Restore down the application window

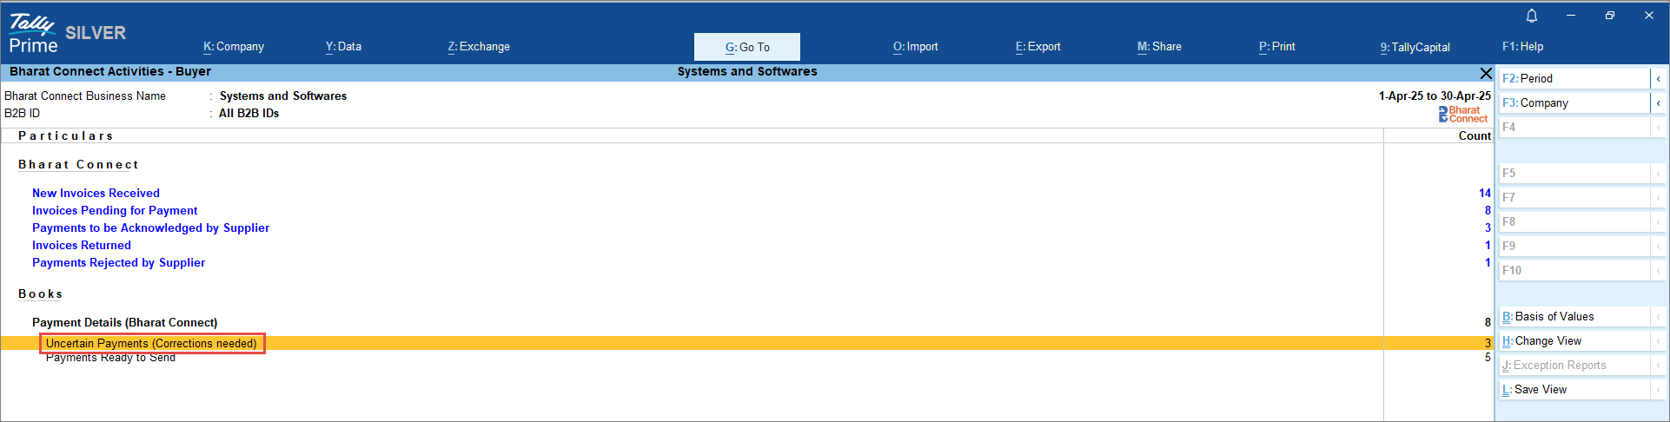pyautogui.click(x=1609, y=16)
